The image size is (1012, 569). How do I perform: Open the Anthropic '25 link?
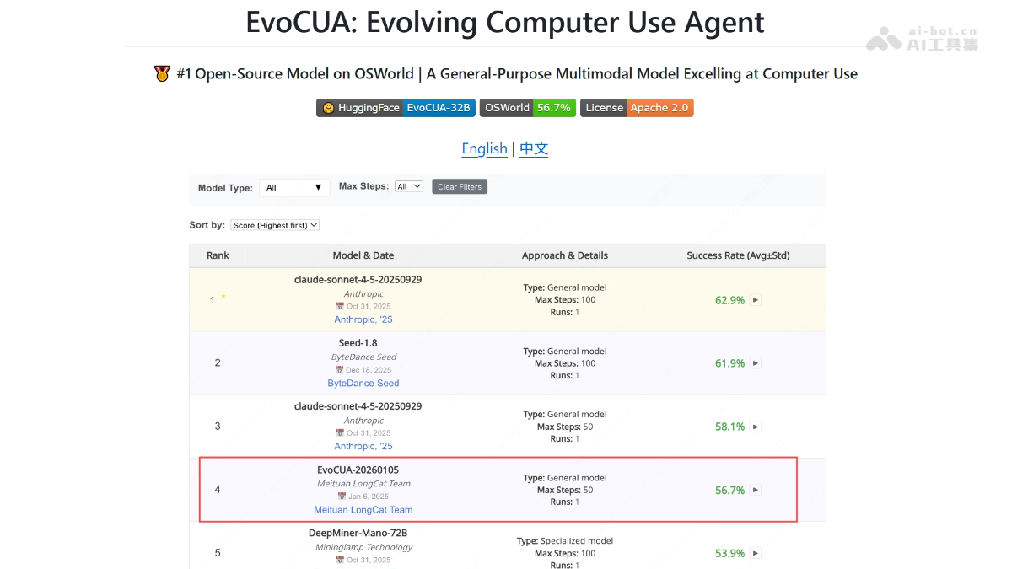point(363,319)
